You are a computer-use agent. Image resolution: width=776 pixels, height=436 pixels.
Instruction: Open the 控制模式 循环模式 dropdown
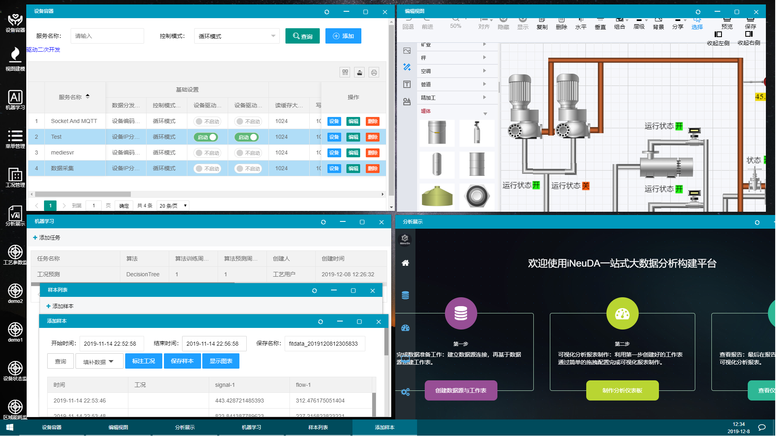click(x=237, y=36)
